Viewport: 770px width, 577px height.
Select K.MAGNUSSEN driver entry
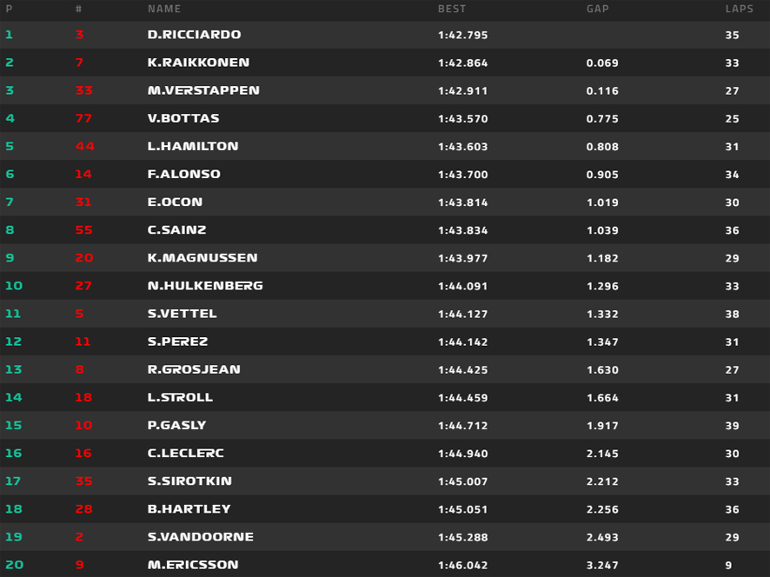202,258
